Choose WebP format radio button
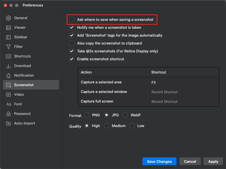This screenshot has width=226, height=169. click(x=125, y=115)
